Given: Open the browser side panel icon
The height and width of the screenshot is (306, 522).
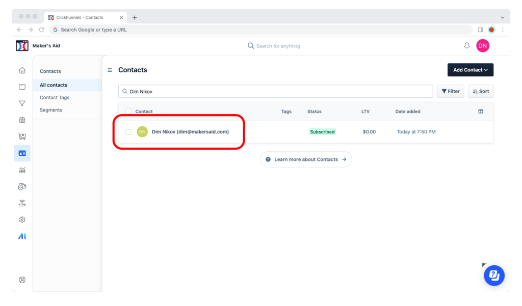Looking at the screenshot, I should tap(480, 30).
